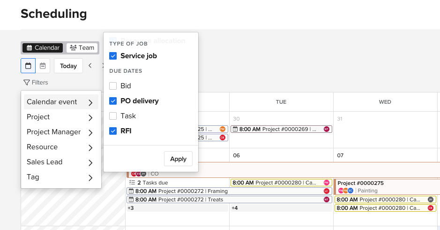Enable the Bid due date checkbox
The width and height of the screenshot is (440, 230).
(x=113, y=86)
